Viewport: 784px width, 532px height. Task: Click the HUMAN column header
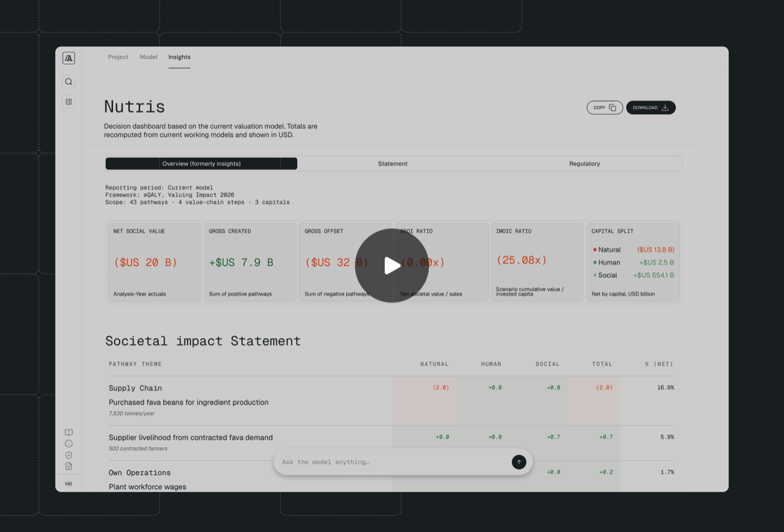pos(491,364)
